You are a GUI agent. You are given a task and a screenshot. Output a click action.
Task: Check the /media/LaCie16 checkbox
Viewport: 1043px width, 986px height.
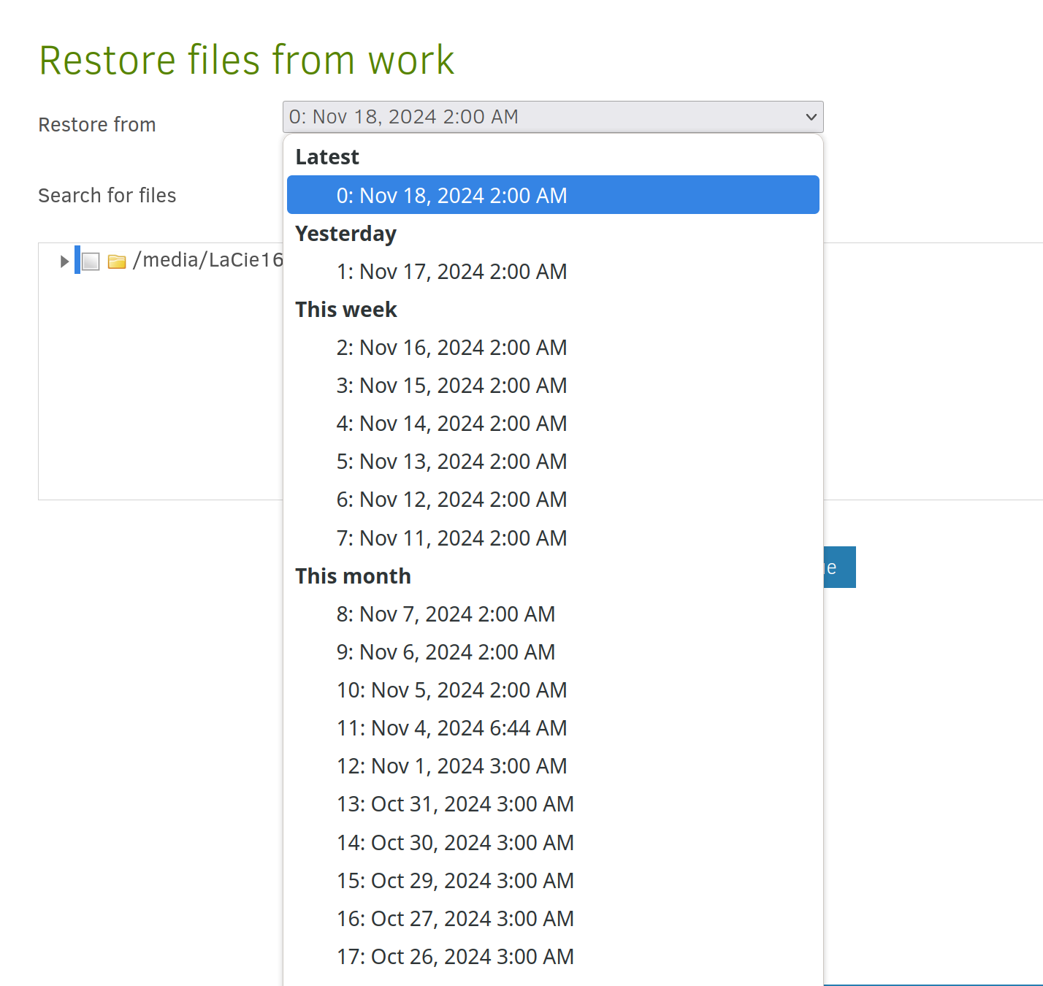pyautogui.click(x=90, y=260)
